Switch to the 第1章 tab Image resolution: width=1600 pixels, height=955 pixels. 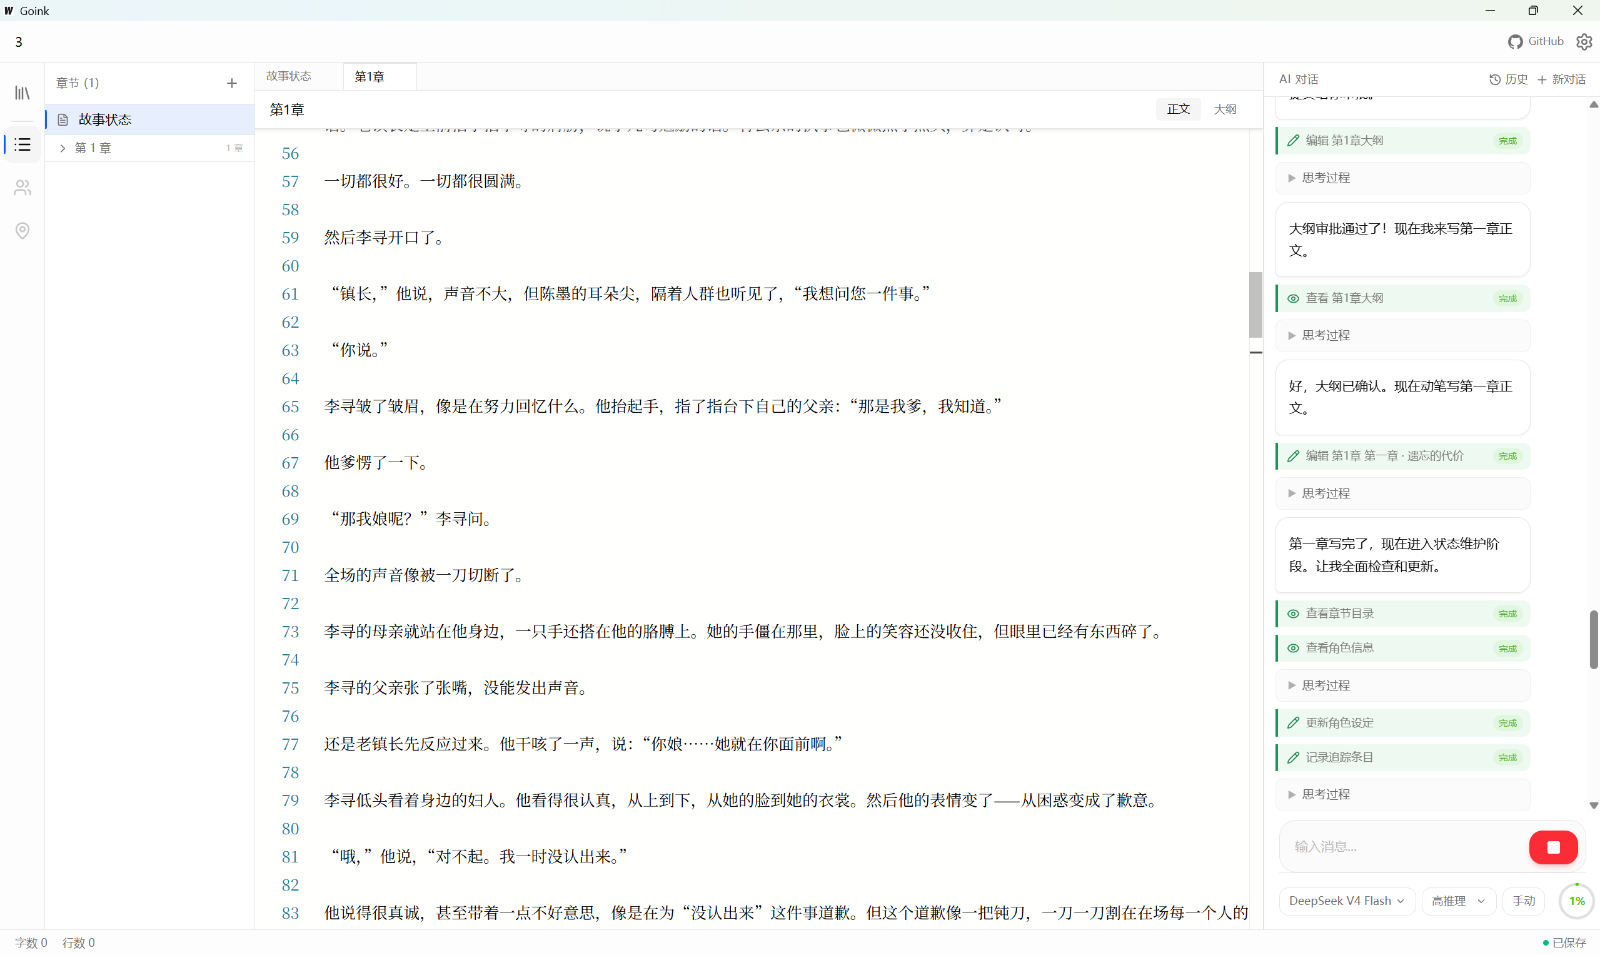point(380,76)
